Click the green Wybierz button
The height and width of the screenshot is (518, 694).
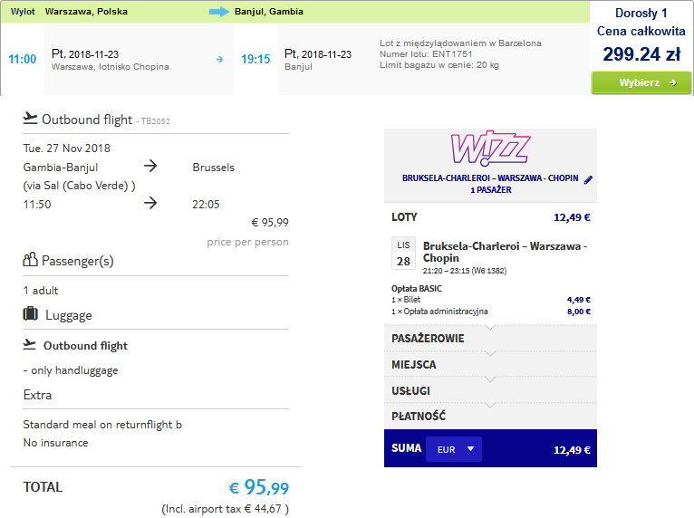641,82
